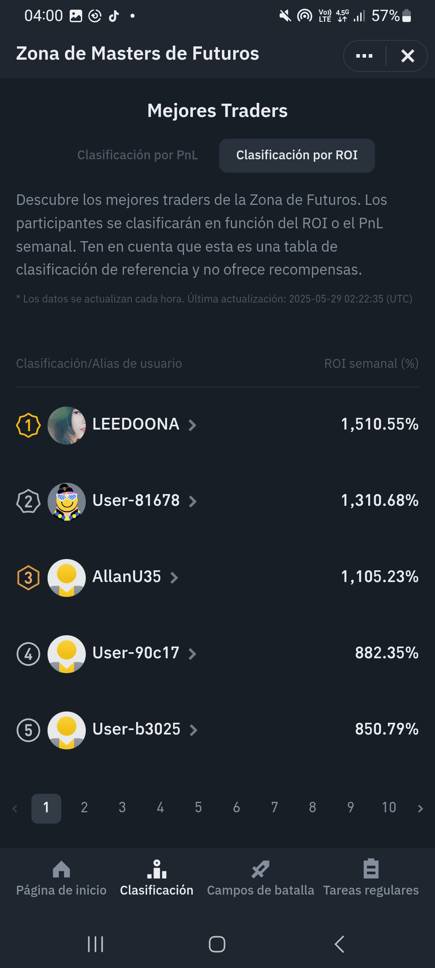Open User-90c17 trader name link
This screenshot has height=968, width=435.
tap(136, 653)
